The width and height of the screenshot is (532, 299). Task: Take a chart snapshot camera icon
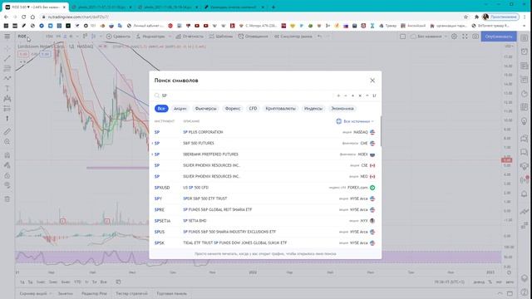tap(475, 37)
